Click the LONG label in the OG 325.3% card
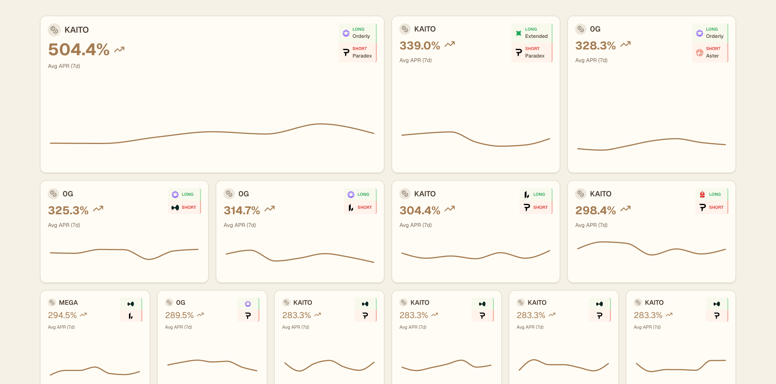The width and height of the screenshot is (776, 384). click(187, 194)
